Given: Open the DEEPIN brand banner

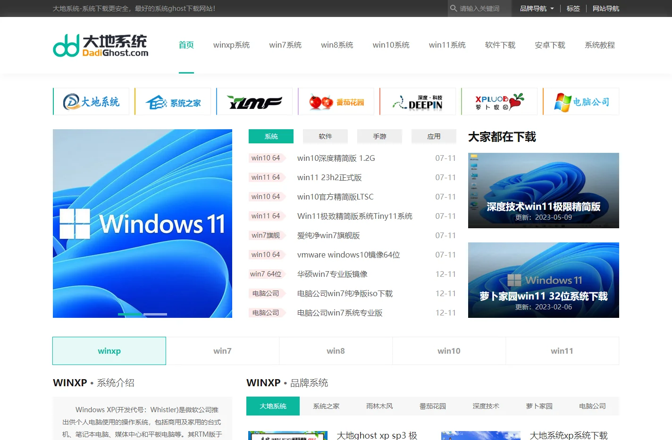Looking at the screenshot, I should coord(418,101).
